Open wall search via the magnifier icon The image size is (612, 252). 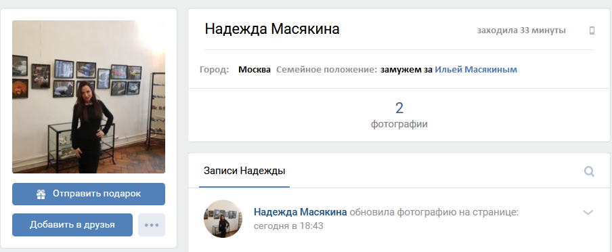589,171
